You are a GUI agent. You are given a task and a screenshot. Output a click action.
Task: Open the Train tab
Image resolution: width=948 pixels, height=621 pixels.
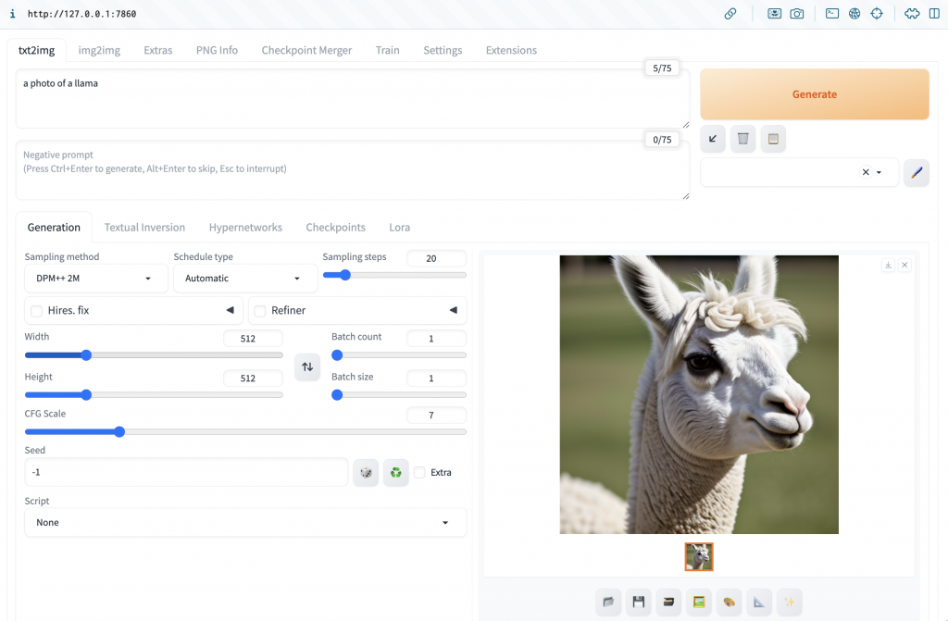tap(387, 50)
